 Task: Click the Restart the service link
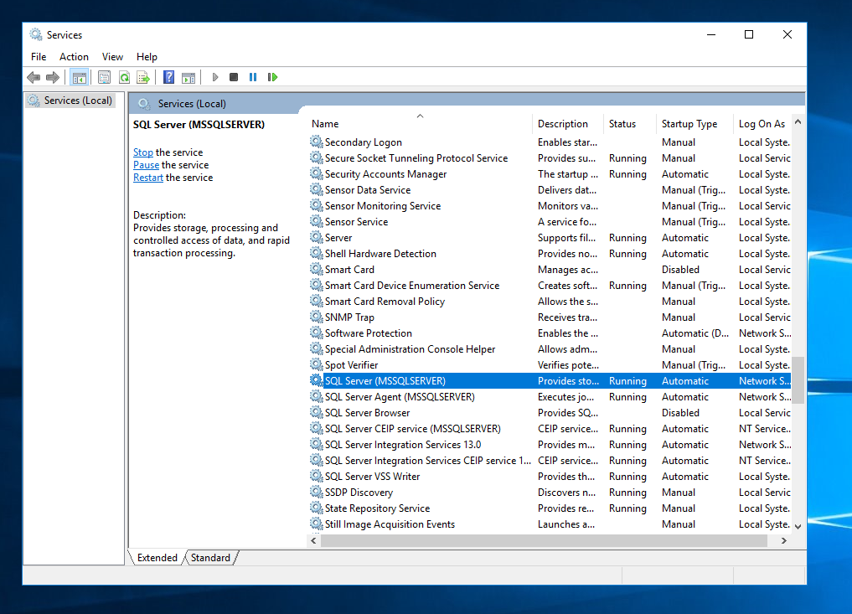148,177
